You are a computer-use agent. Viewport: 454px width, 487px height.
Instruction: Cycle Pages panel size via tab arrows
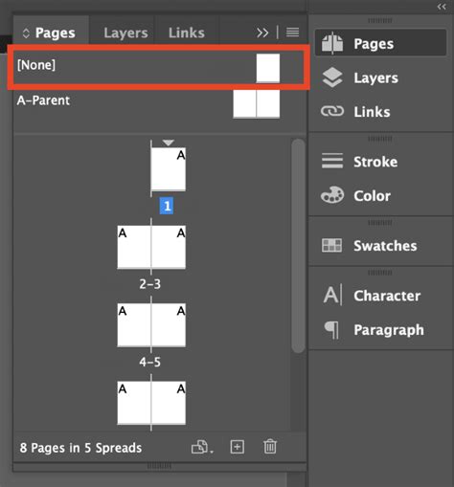pos(26,33)
